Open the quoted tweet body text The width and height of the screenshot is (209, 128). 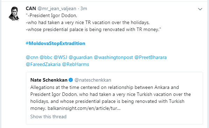pos(111,98)
